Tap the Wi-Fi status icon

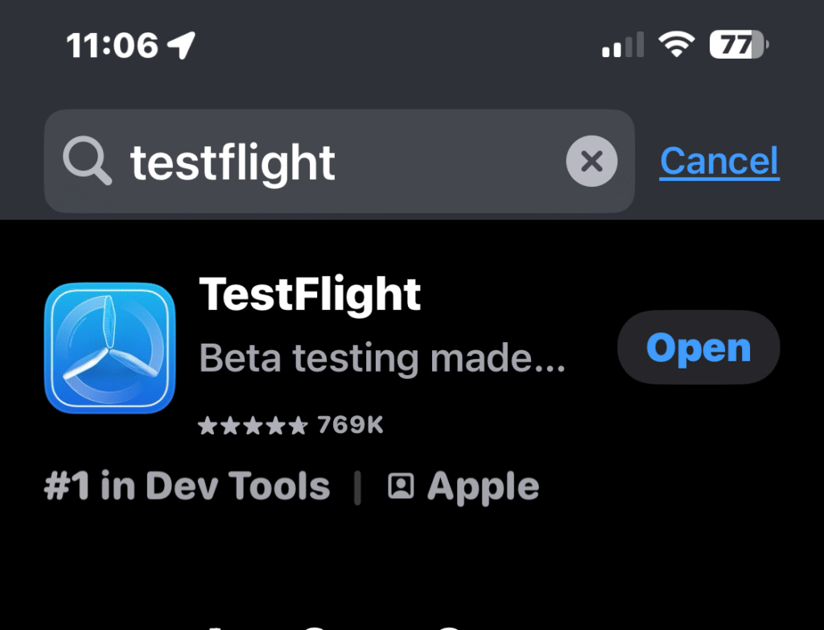point(676,44)
